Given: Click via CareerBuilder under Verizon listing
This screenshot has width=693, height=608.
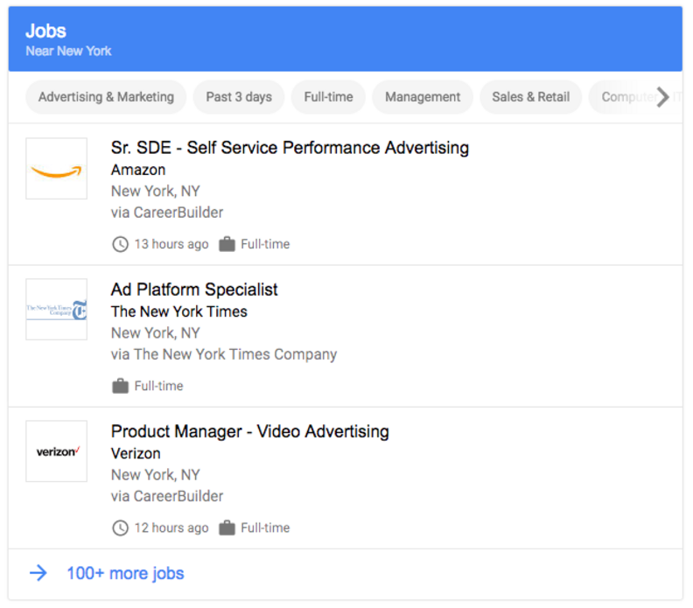Looking at the screenshot, I should tap(167, 496).
